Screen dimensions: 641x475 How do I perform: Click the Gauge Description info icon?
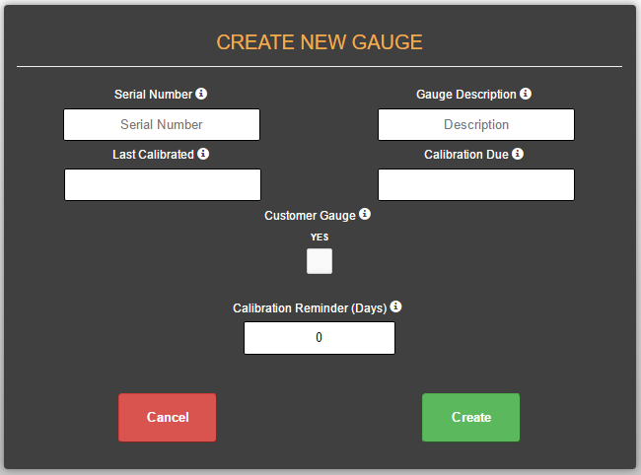click(526, 94)
